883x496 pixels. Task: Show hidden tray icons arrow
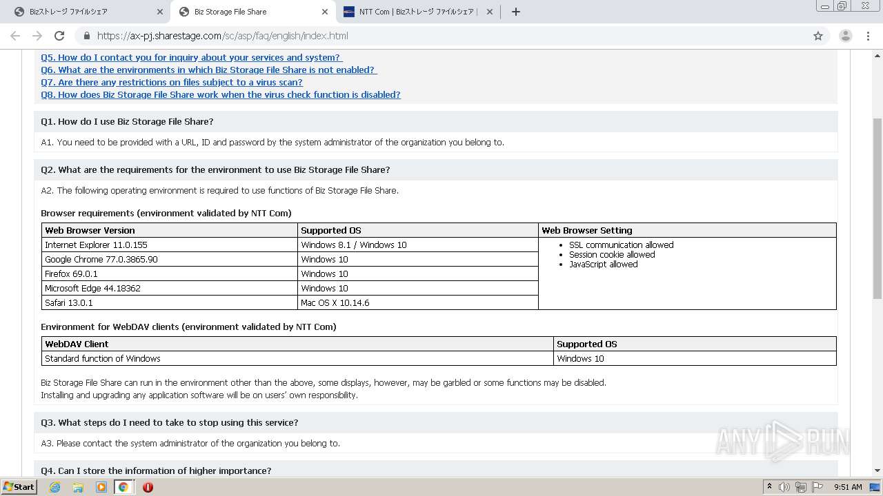(769, 487)
